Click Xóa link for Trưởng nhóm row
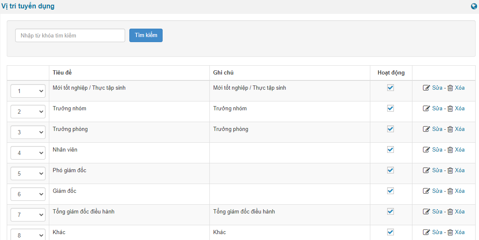This screenshot has height=240, width=479. coord(460,108)
